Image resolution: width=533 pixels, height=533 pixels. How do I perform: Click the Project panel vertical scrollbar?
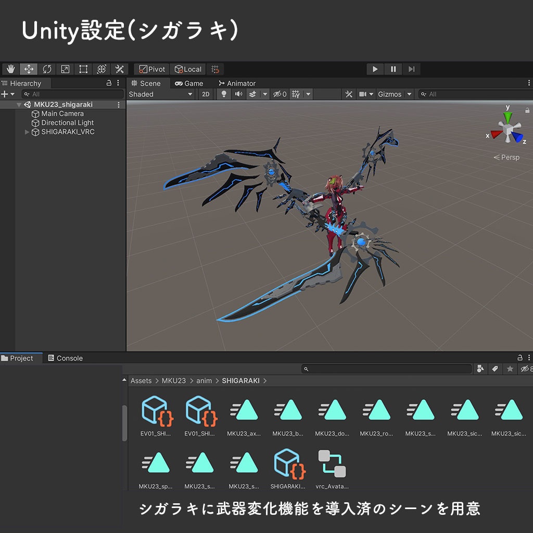[x=125, y=423]
